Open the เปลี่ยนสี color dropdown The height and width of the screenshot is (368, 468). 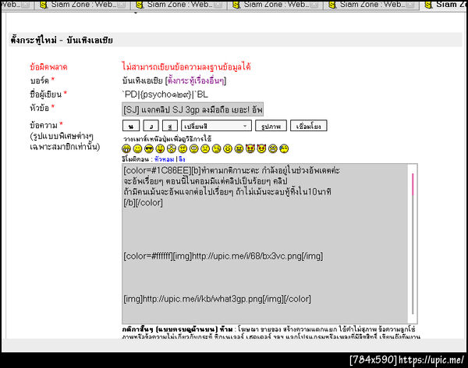coord(216,126)
